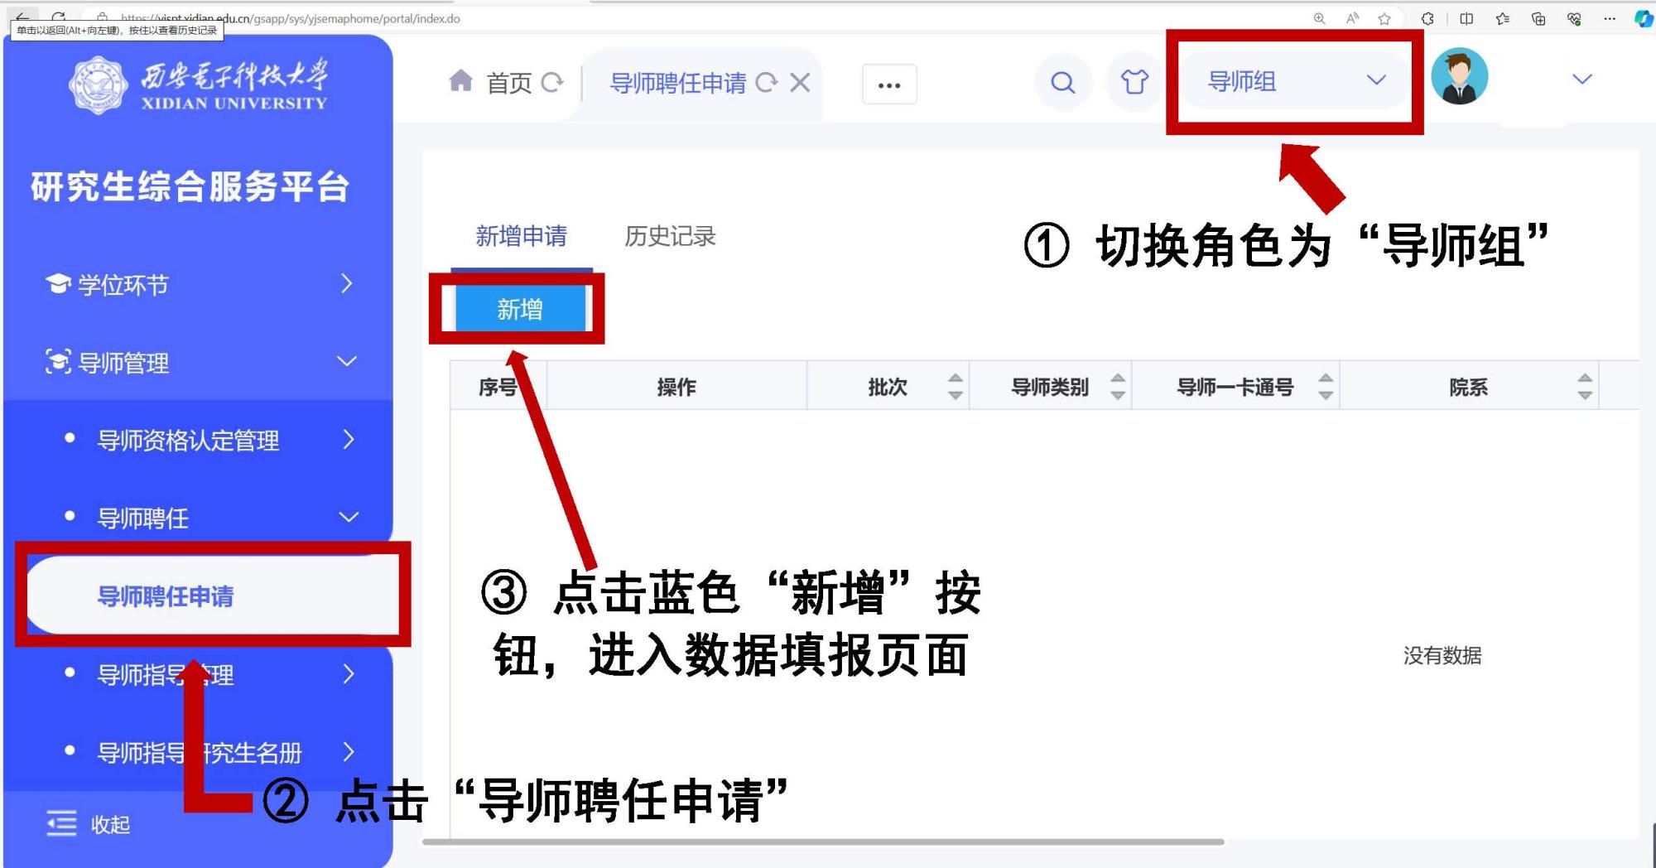The height and width of the screenshot is (868, 1656).
Task: Close the 导师聘任申请 tab
Action: pyautogui.click(x=800, y=82)
